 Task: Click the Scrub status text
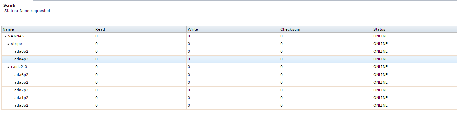coord(27,11)
